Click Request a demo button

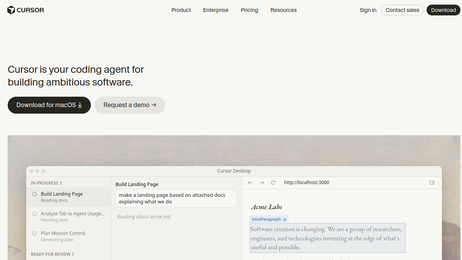click(x=130, y=105)
